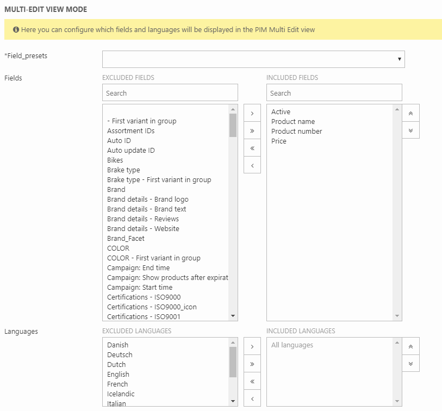
Task: Select English in excluded languages list
Action: (118, 375)
